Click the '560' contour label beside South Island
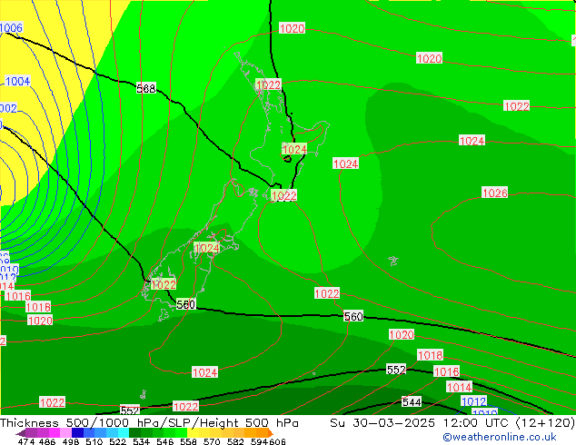Image resolution: width=576 pixels, height=445 pixels. pos(186,305)
